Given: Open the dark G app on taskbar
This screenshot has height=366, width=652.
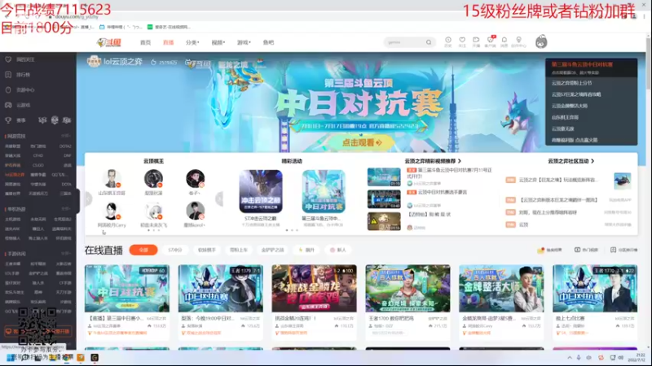Looking at the screenshot, I should 95,358.
